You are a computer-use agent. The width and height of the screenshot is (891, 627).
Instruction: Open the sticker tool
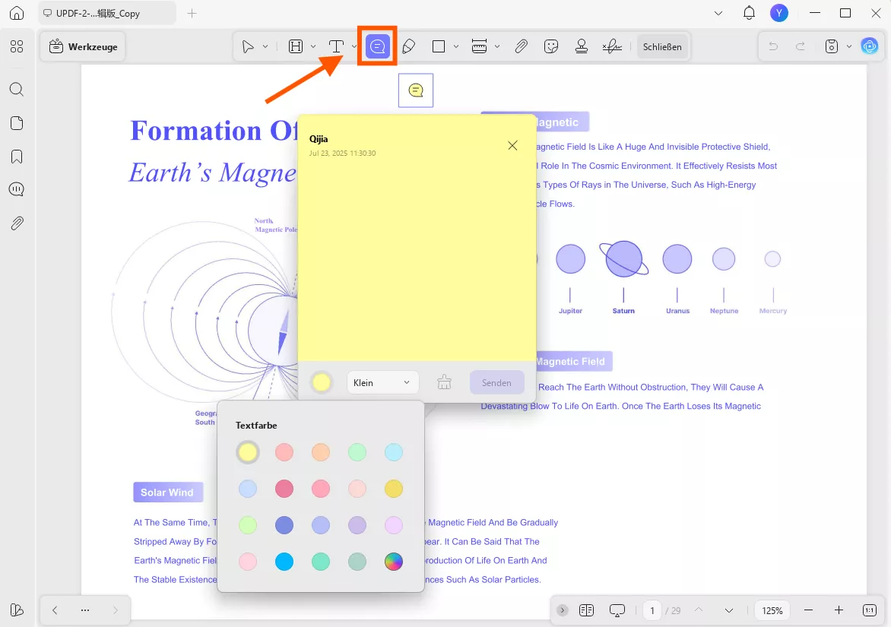pyautogui.click(x=550, y=46)
